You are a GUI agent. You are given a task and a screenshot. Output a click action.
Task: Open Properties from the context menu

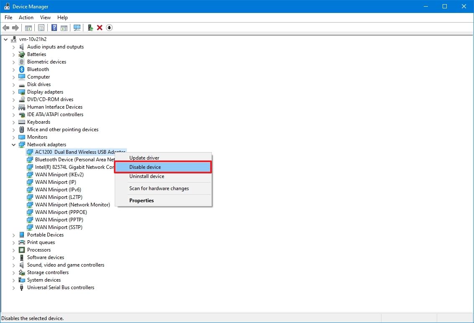[141, 200]
